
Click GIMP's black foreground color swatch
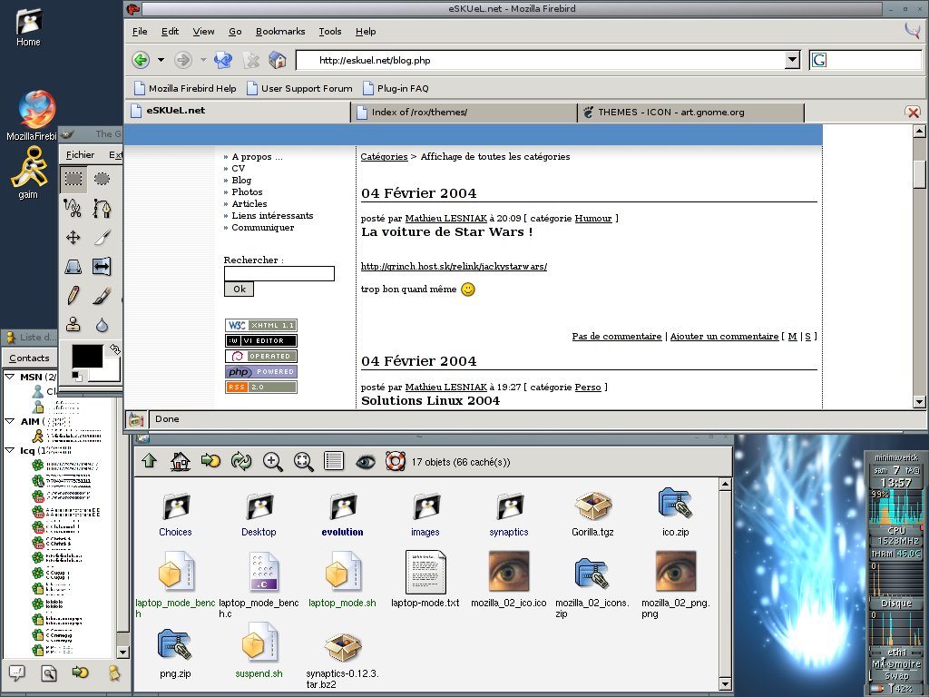coord(86,355)
